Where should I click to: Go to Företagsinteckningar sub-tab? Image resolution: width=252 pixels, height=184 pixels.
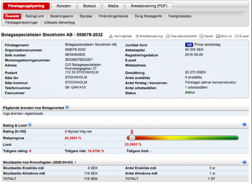[x=21, y=23]
